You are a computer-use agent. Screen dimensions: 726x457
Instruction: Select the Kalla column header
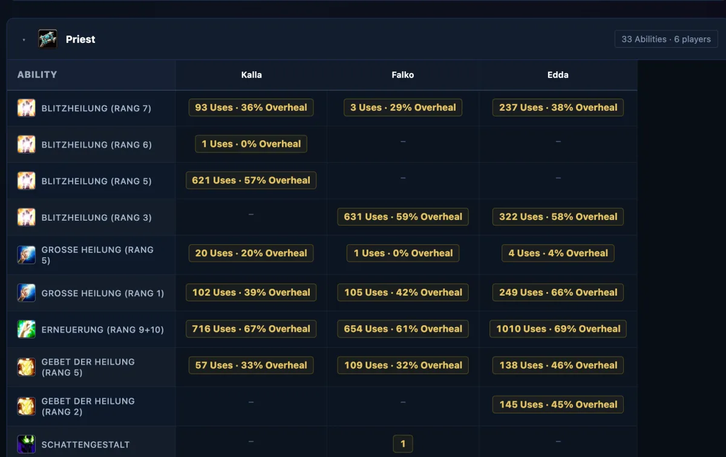click(251, 75)
